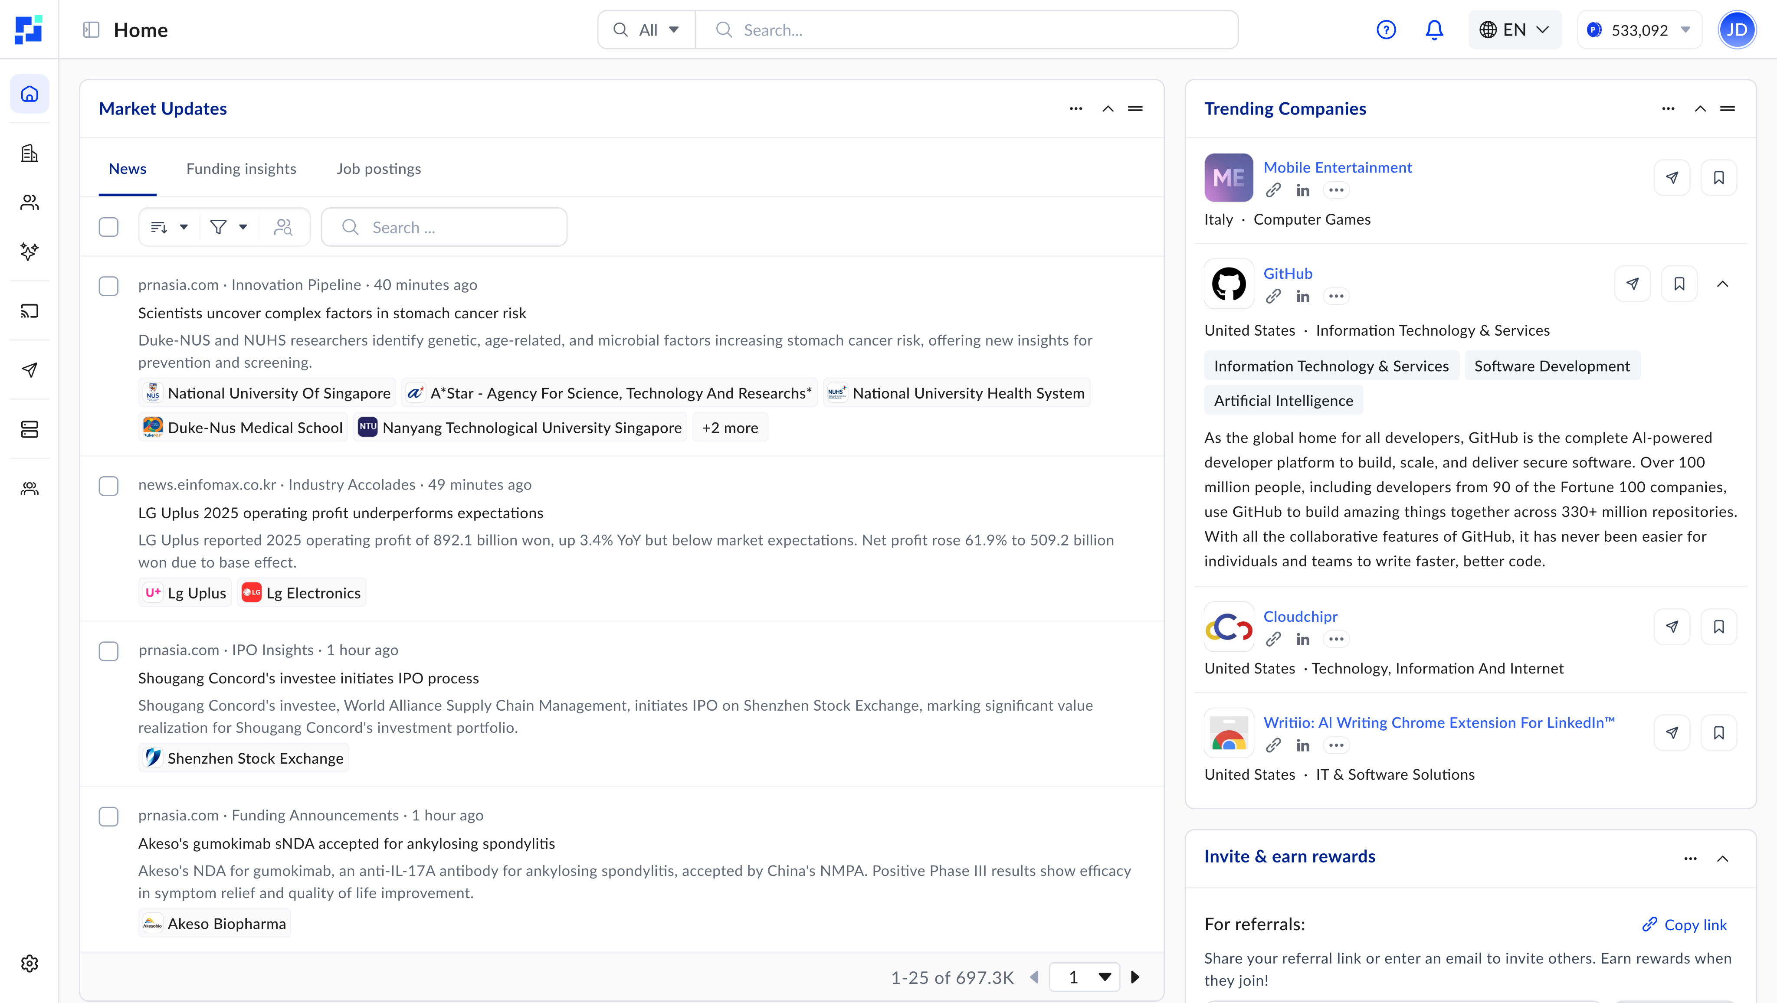Bookmark the Cloudchipr company
1777x1003 pixels.
[1719, 627]
